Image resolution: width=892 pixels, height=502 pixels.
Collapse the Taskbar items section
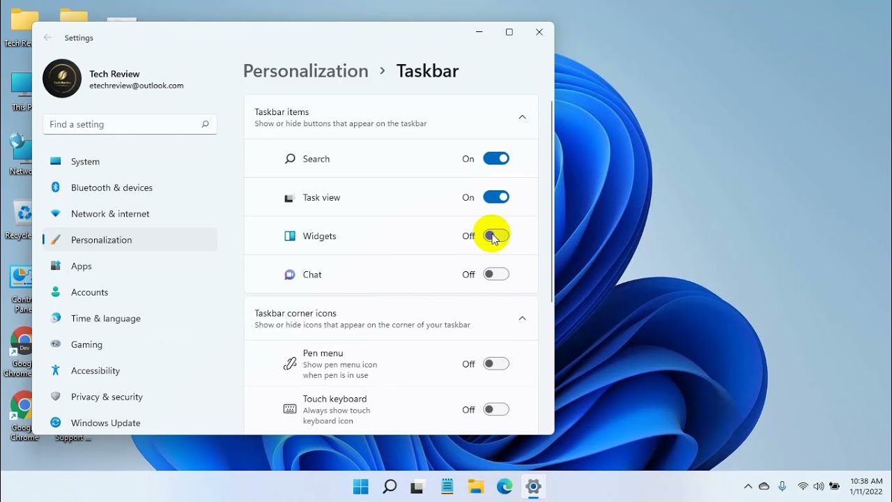[x=522, y=117]
